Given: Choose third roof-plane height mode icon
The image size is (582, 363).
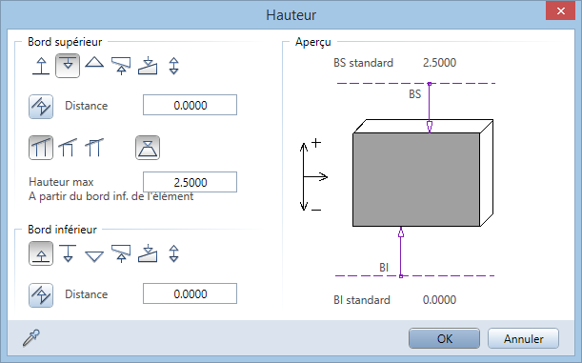Looking at the screenshot, I should [94, 148].
